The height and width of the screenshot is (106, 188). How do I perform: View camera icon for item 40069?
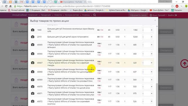click(33, 80)
